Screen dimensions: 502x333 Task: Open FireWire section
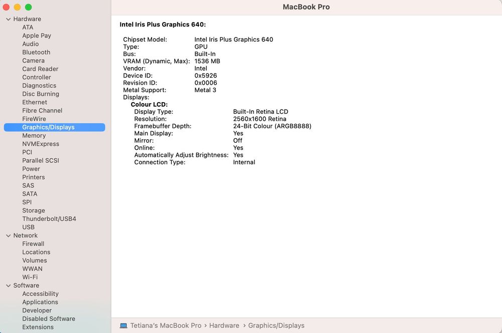(34, 119)
